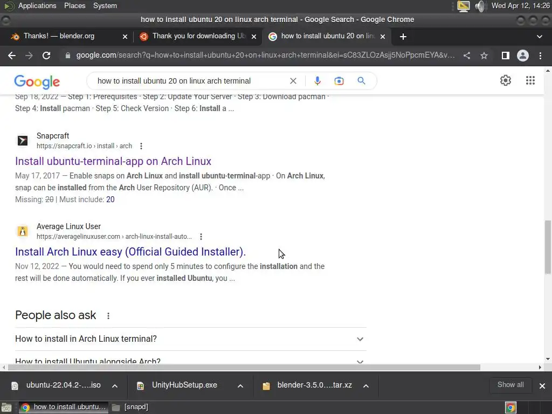Click the date and time clock
The height and width of the screenshot is (414, 552).
[520, 5]
